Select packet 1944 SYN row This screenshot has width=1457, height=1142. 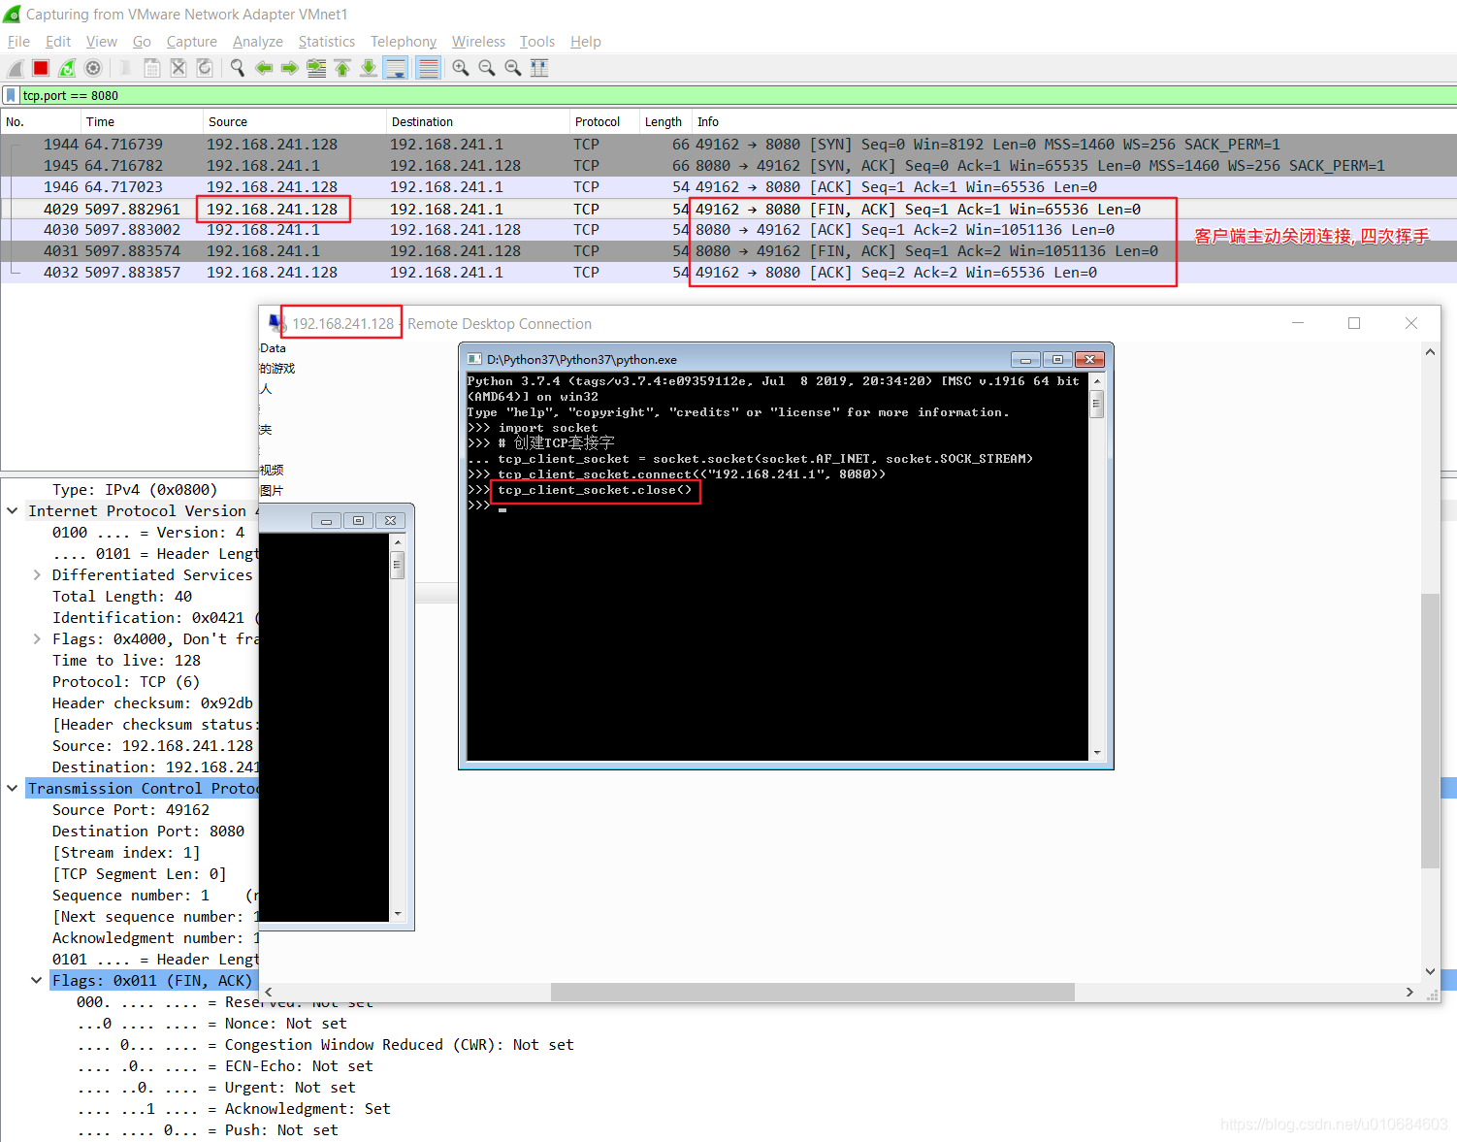coord(728,144)
